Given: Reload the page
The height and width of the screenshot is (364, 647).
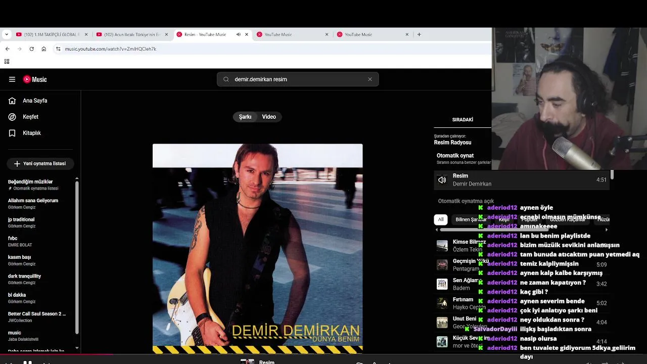Looking at the screenshot, I should (31, 49).
